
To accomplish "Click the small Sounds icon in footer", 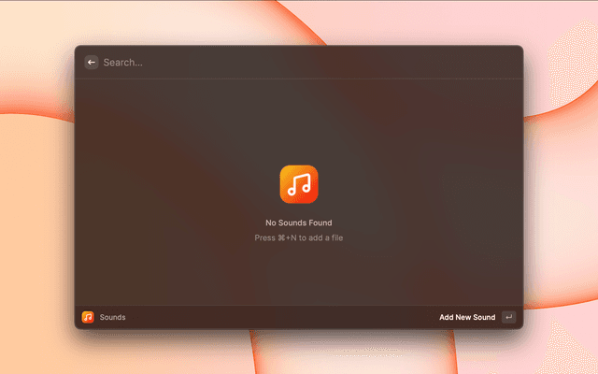I will [x=88, y=317].
